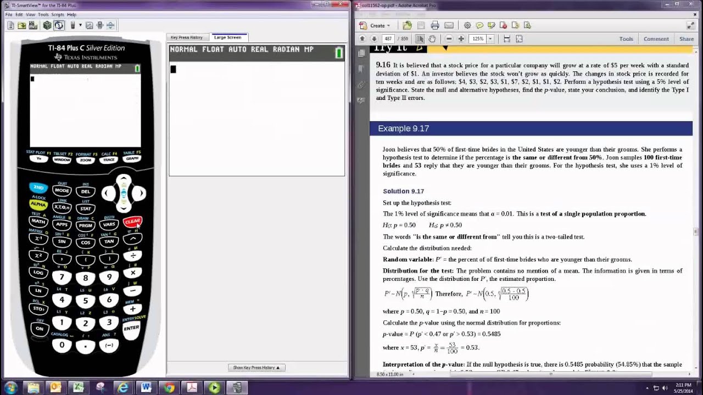Click the Show Key Press History button
Image resolution: width=703 pixels, height=395 pixels.
click(x=256, y=368)
